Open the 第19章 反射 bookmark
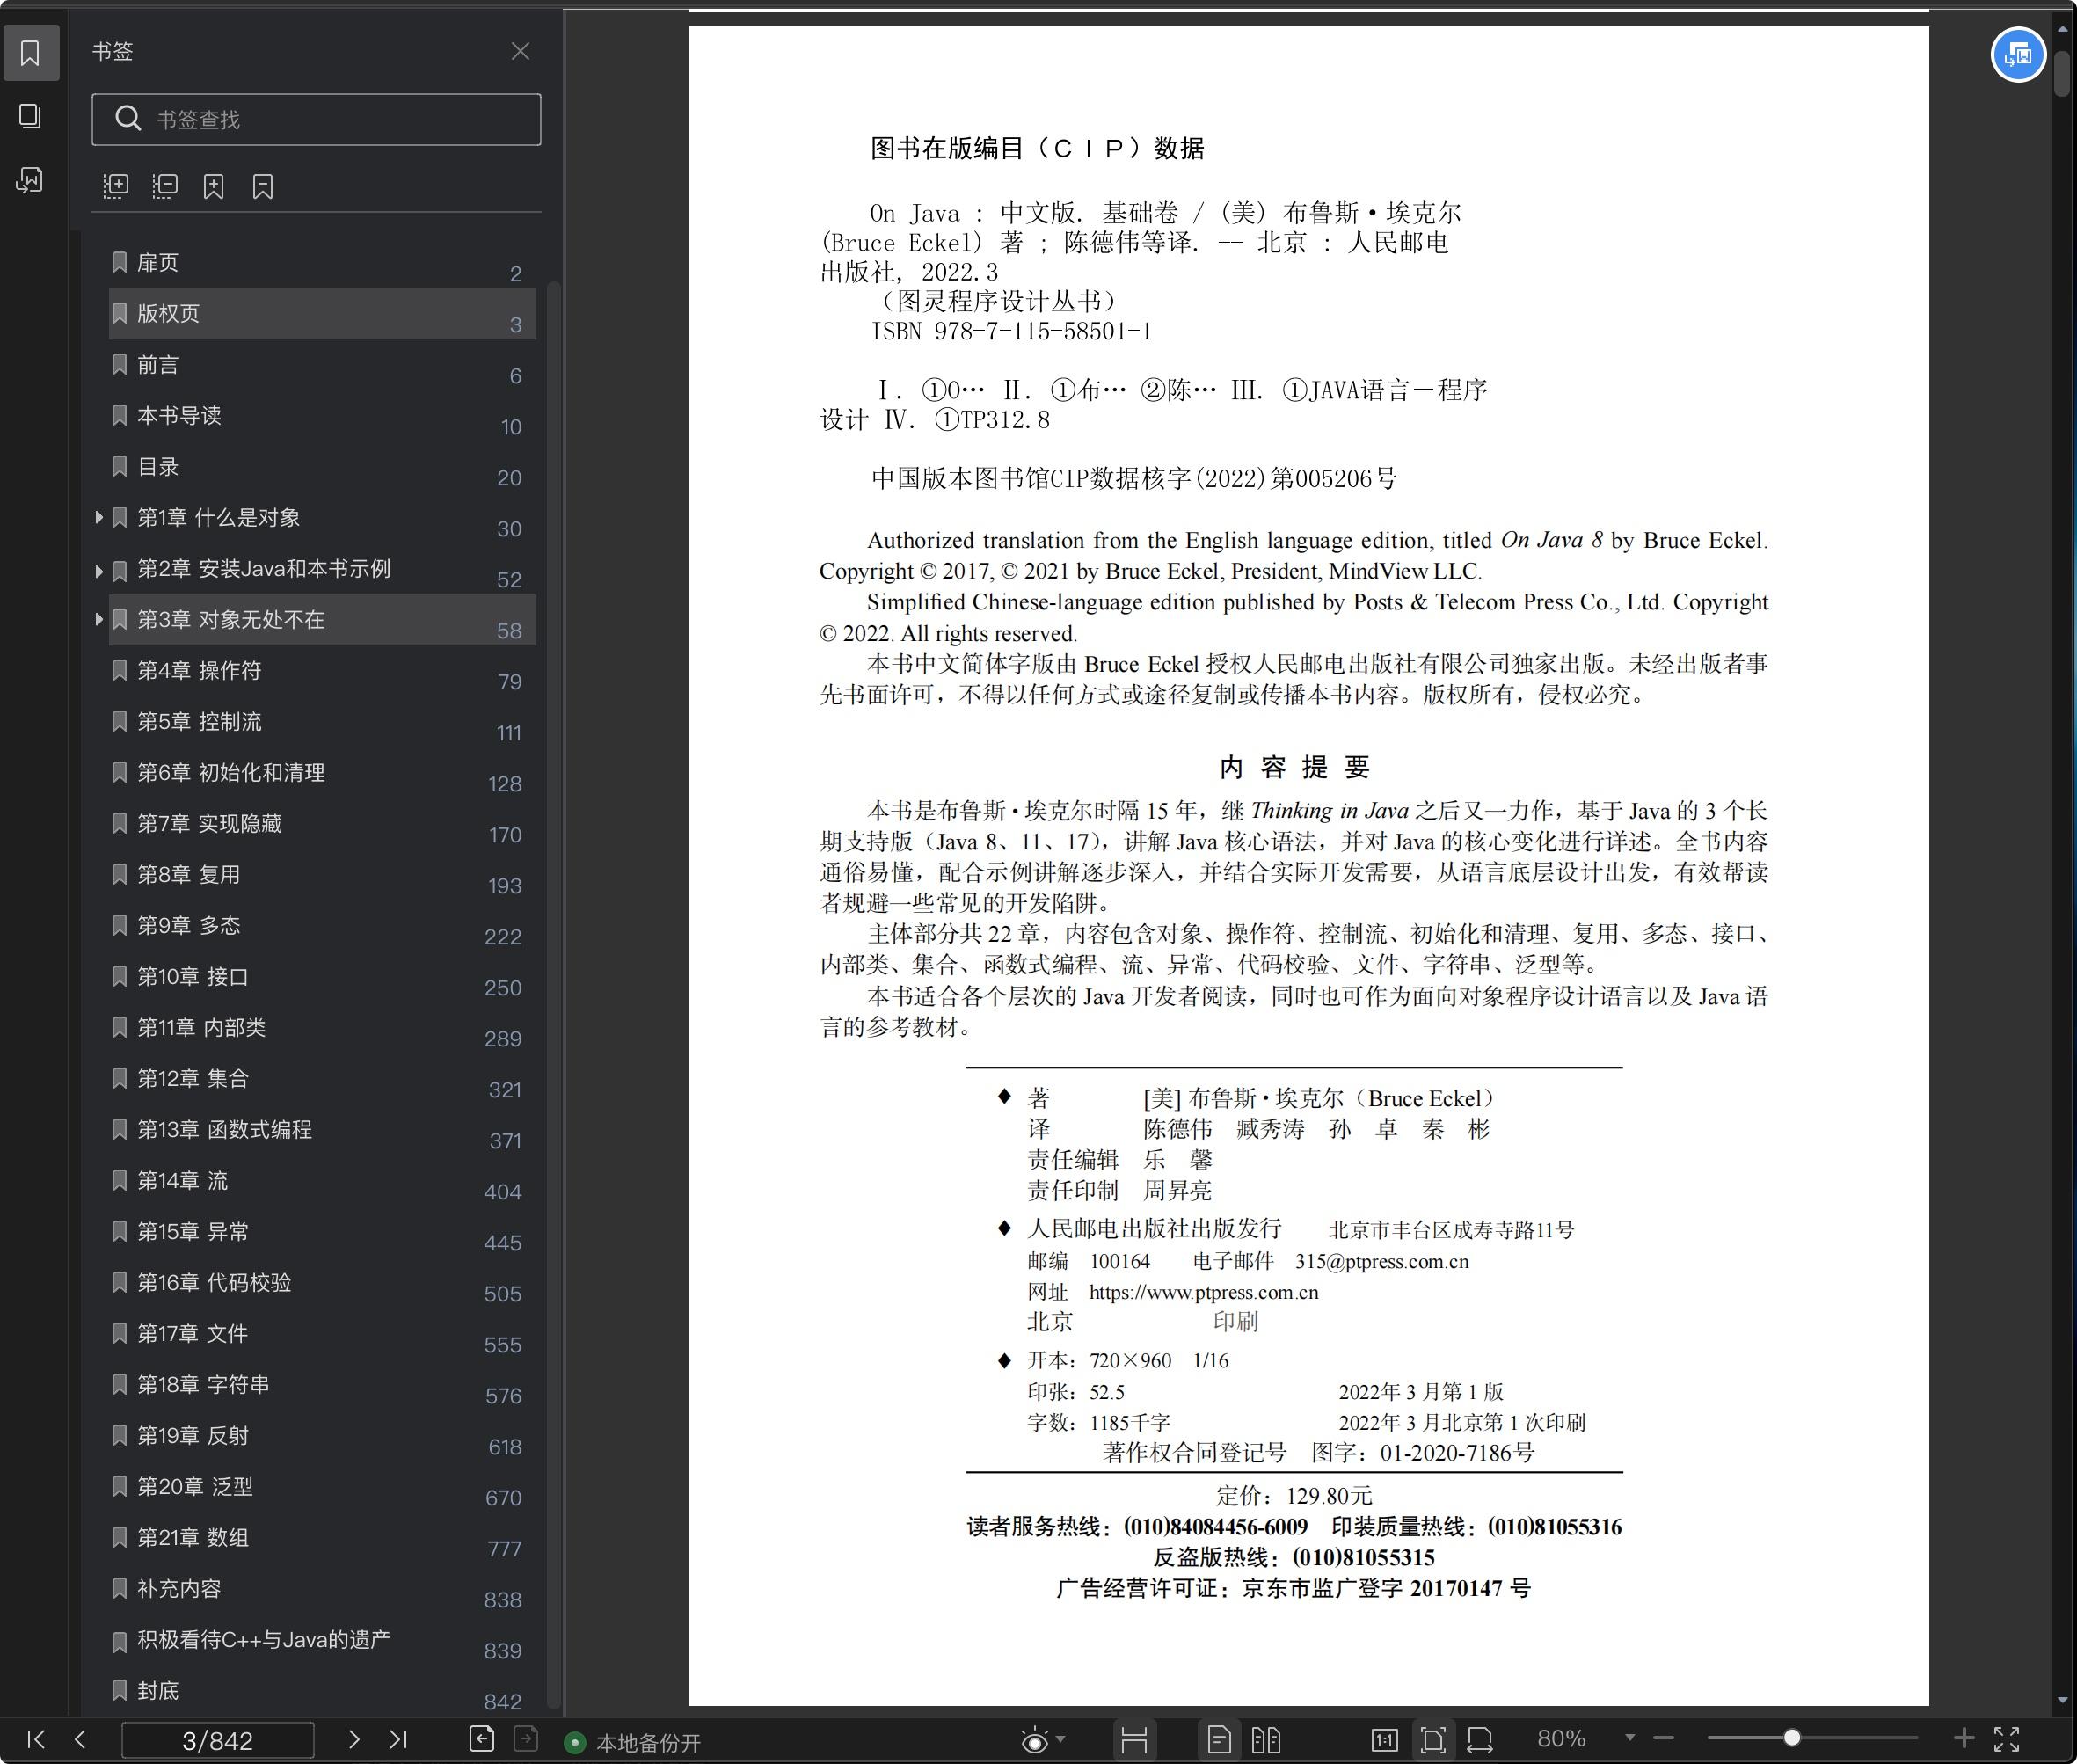 [322, 1436]
